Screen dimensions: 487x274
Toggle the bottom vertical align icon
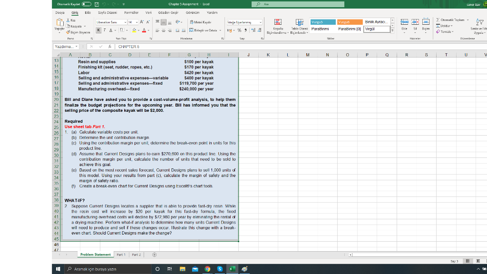click(170, 22)
